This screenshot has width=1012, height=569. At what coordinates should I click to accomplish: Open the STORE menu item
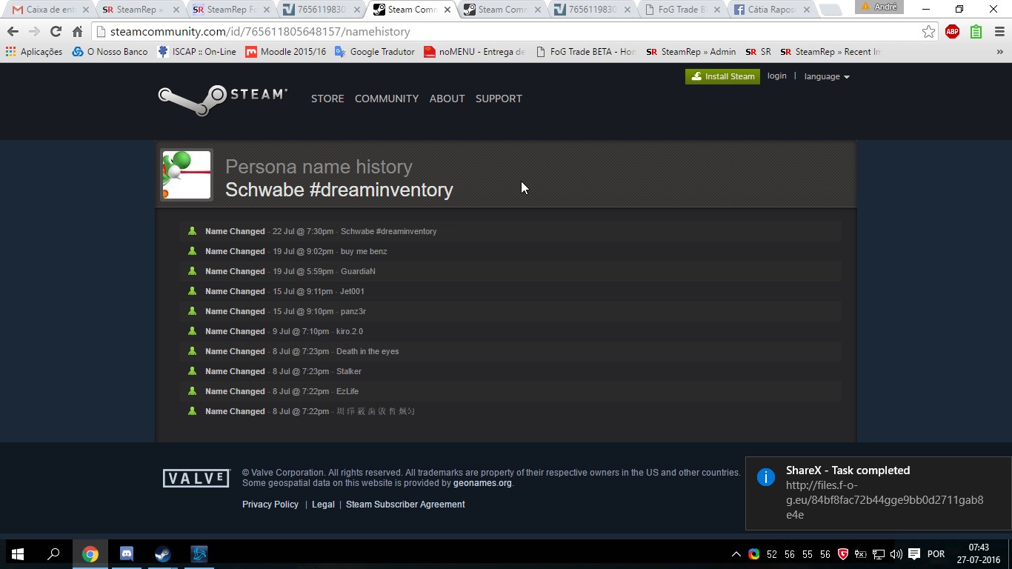click(x=327, y=99)
